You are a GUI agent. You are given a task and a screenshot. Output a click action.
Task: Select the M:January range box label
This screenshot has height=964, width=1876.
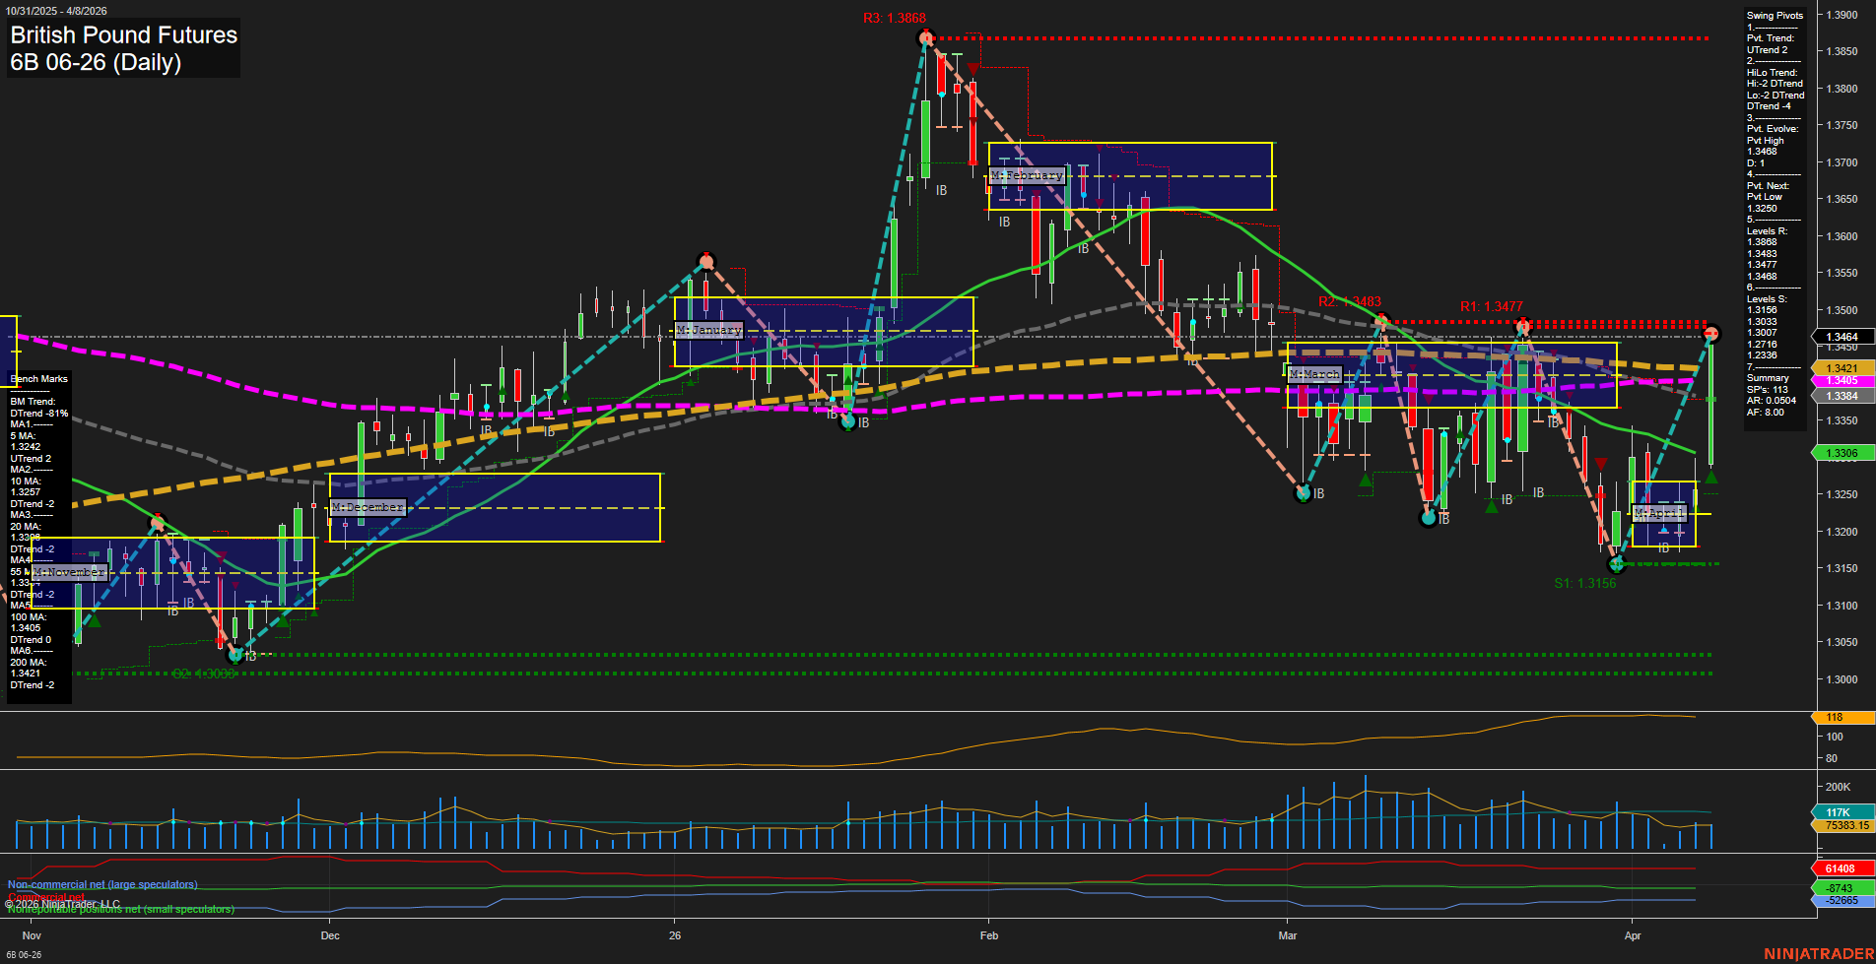tap(706, 330)
